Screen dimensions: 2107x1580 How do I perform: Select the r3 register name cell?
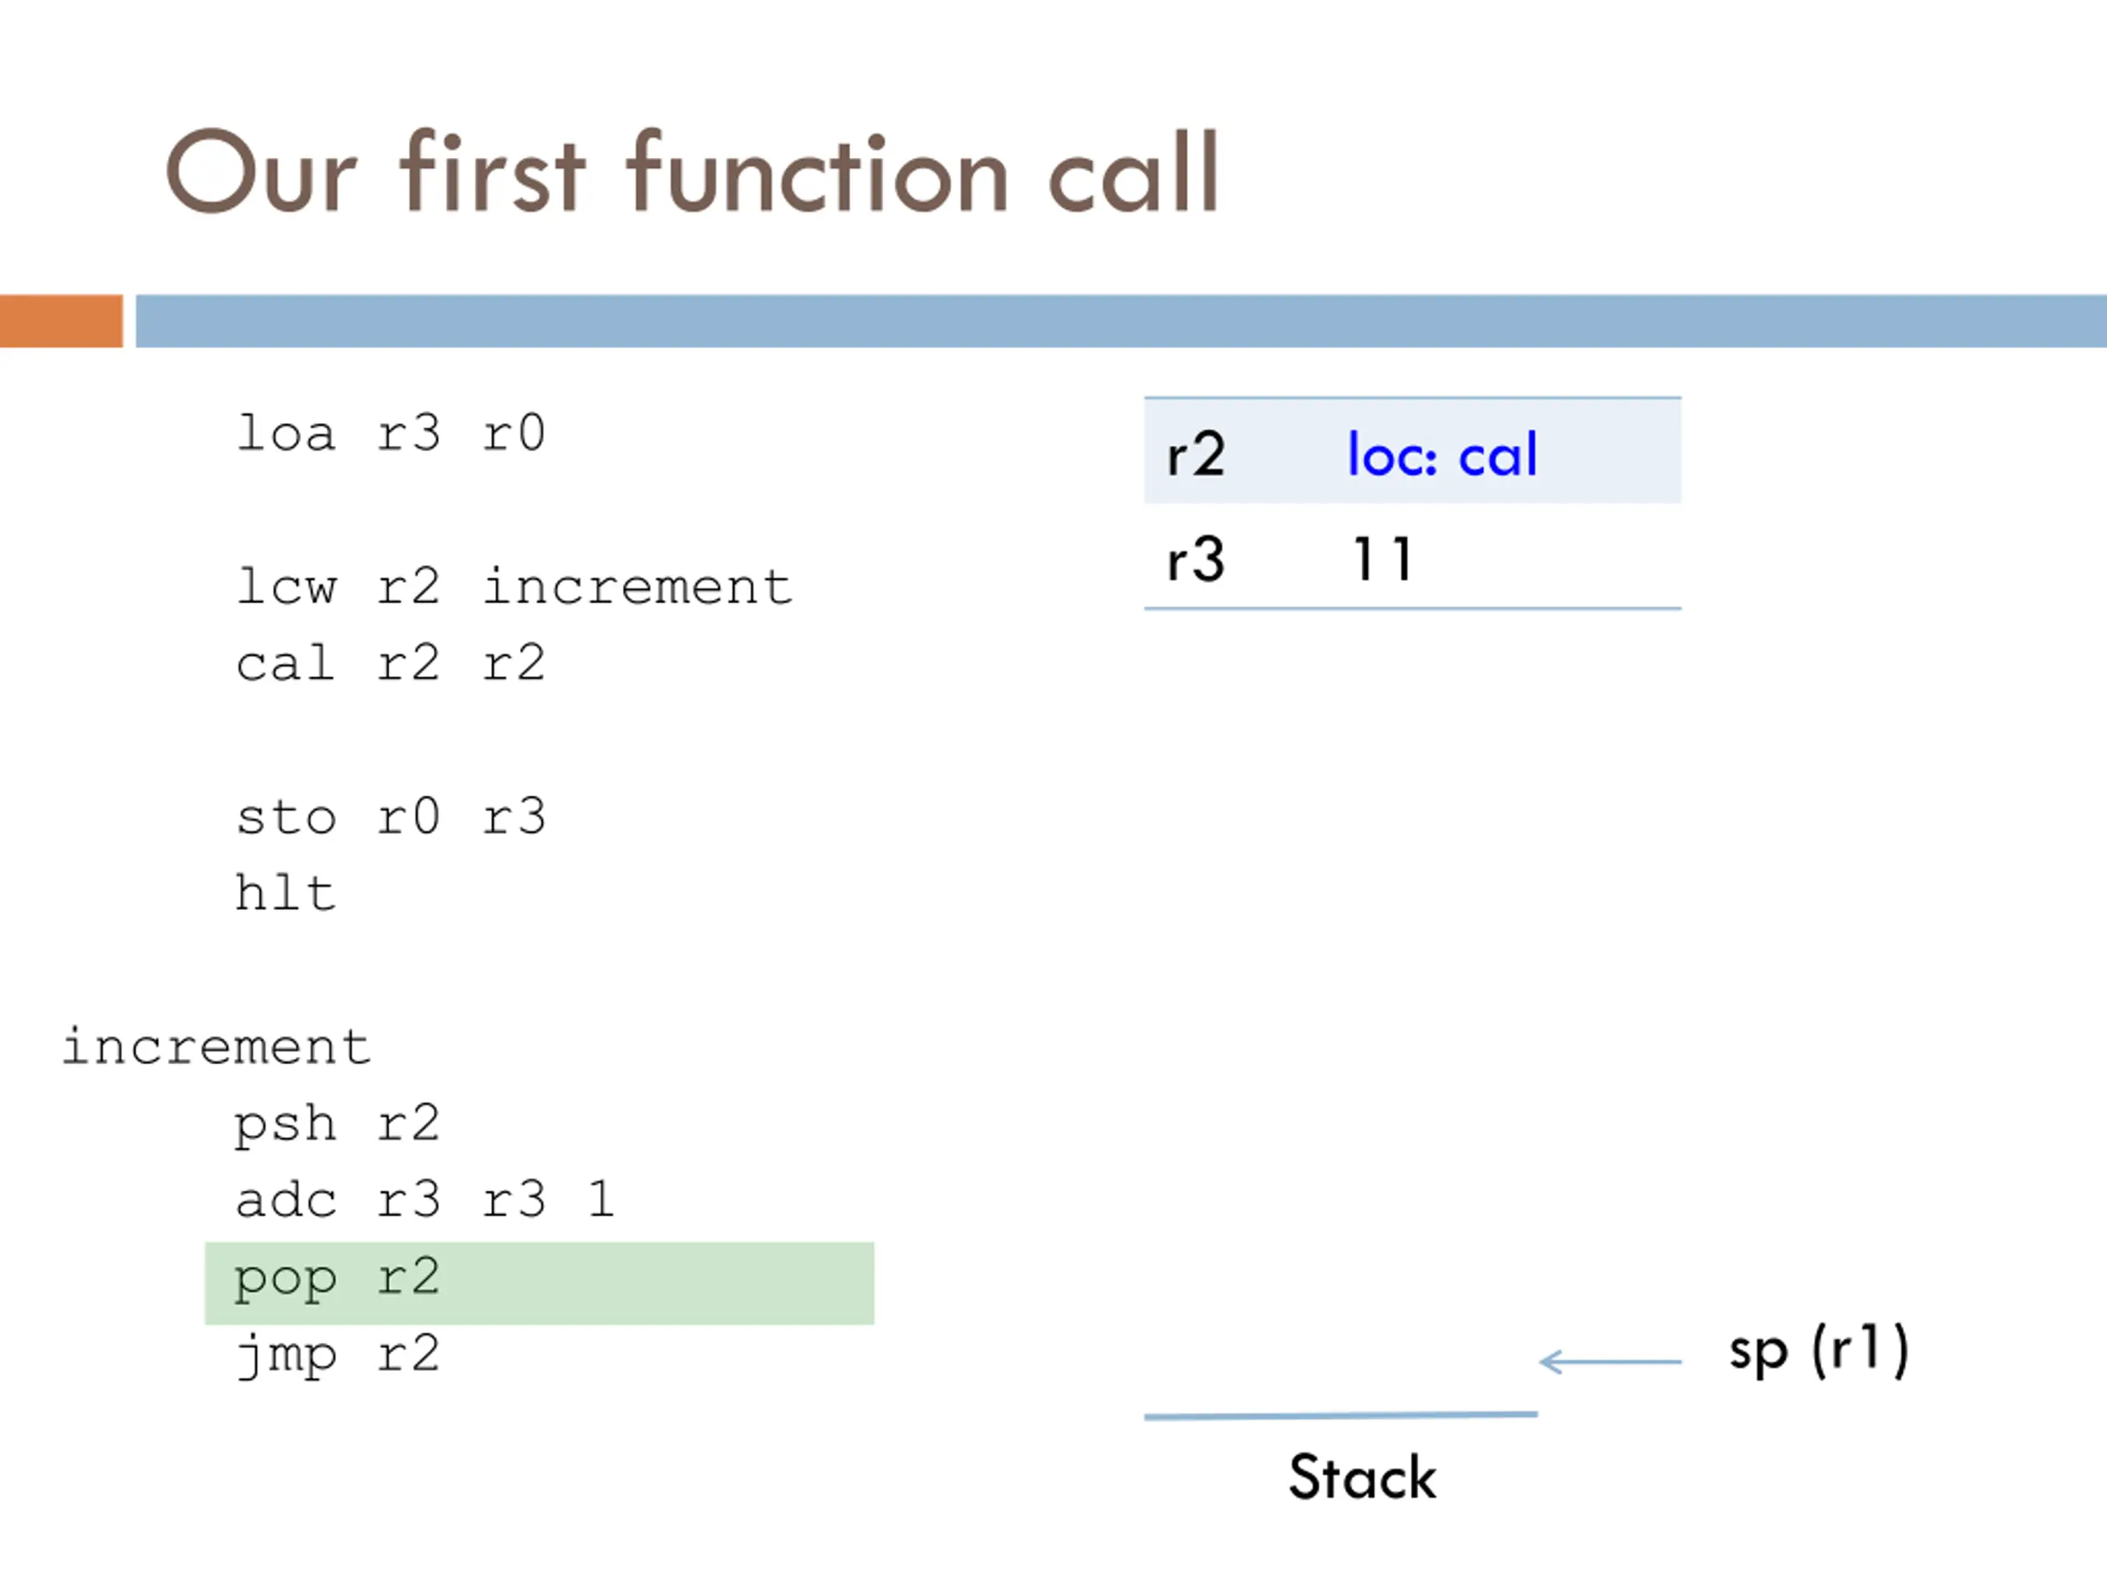point(1197,559)
